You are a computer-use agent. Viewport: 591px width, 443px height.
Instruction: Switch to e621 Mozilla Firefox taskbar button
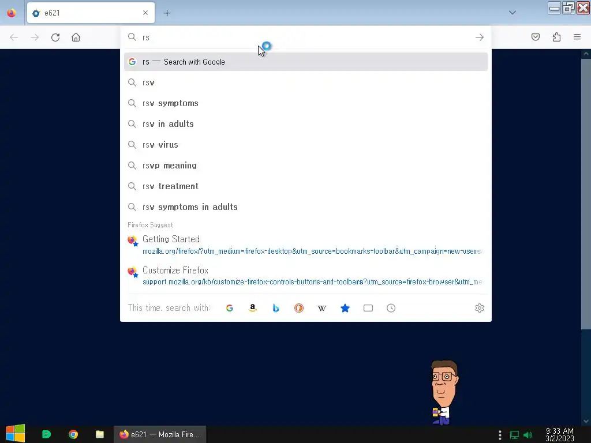coord(160,434)
